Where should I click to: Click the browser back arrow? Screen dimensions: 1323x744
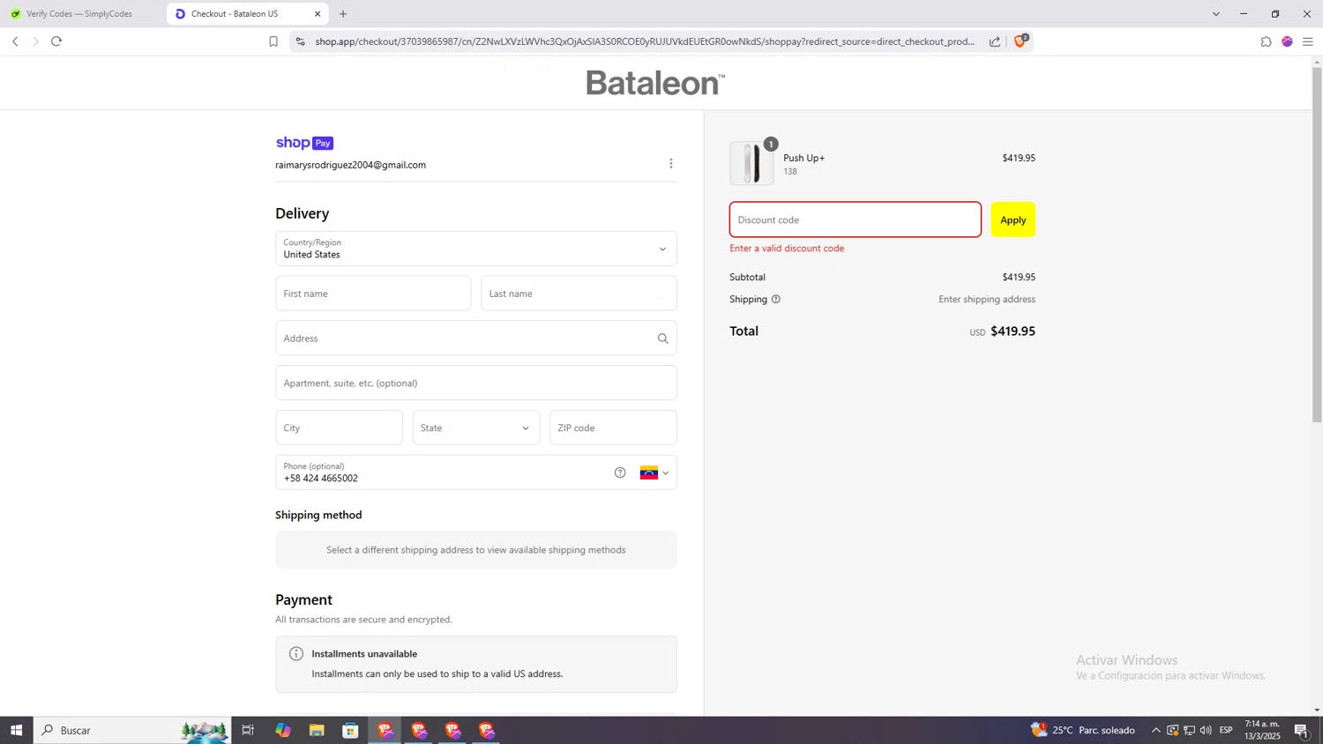point(15,41)
